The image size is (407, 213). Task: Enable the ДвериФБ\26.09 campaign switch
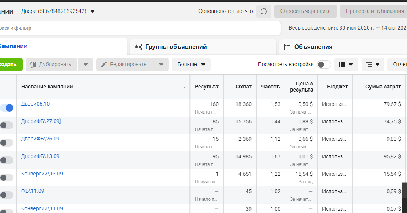(6, 143)
